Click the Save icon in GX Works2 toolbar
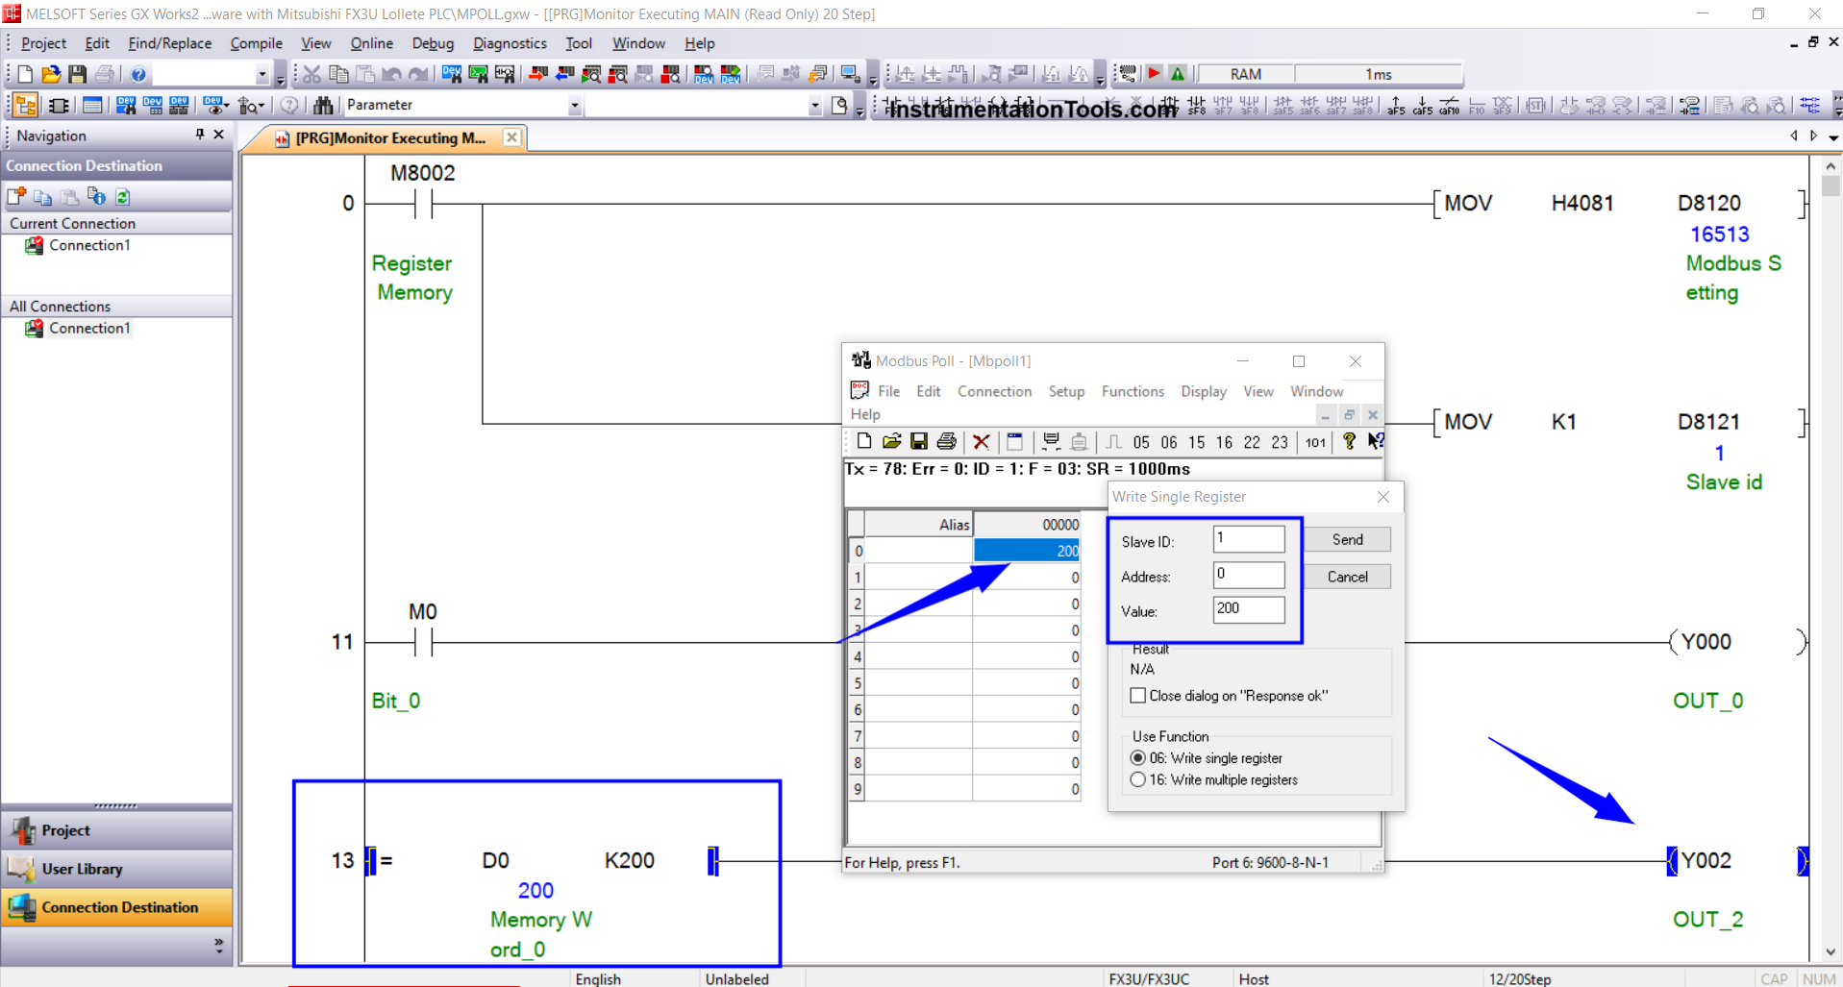 pos(78,74)
